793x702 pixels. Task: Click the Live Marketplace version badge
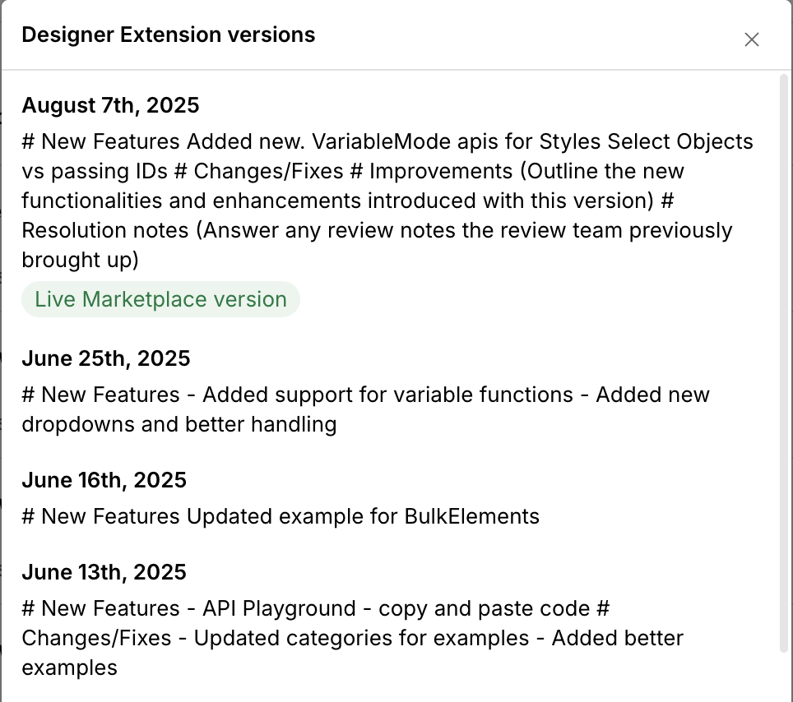click(x=160, y=299)
